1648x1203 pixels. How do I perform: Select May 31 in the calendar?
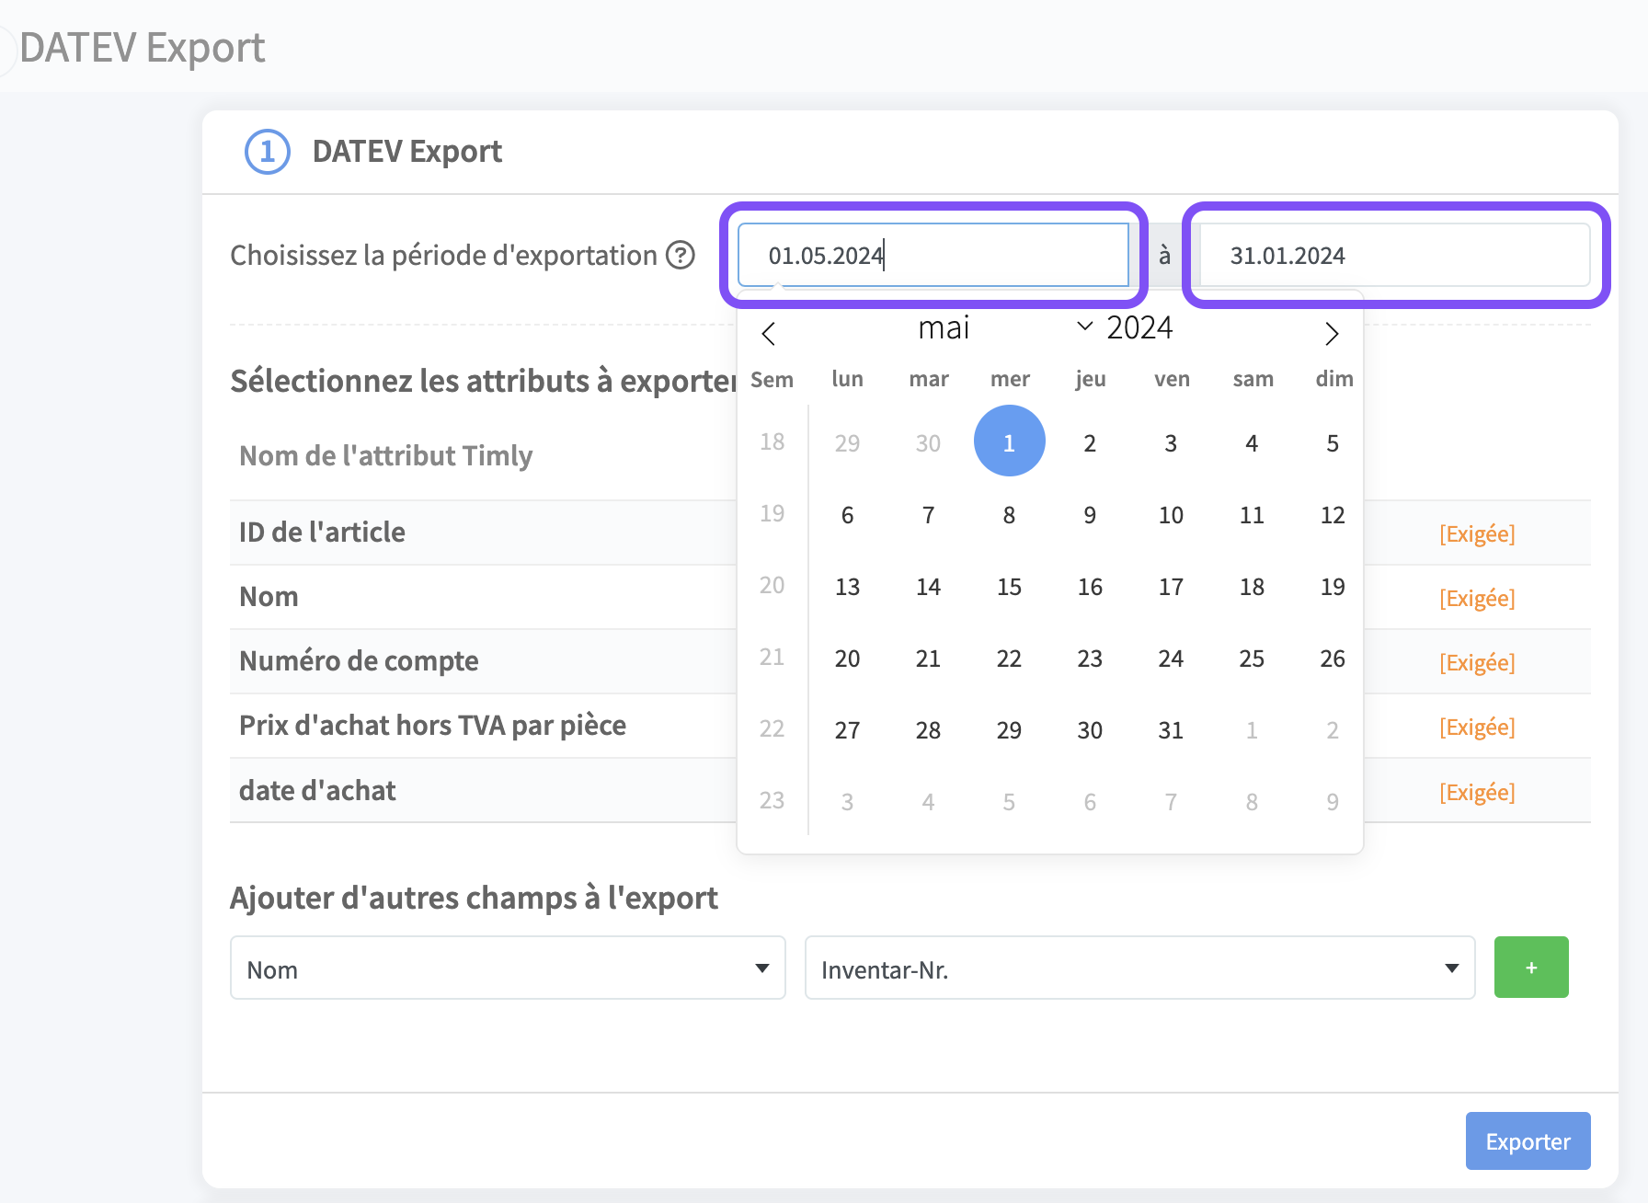coord(1171,730)
